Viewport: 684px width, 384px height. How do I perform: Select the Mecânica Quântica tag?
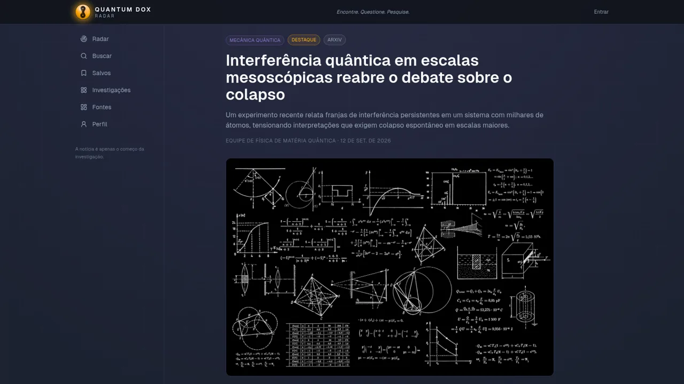pyautogui.click(x=255, y=40)
